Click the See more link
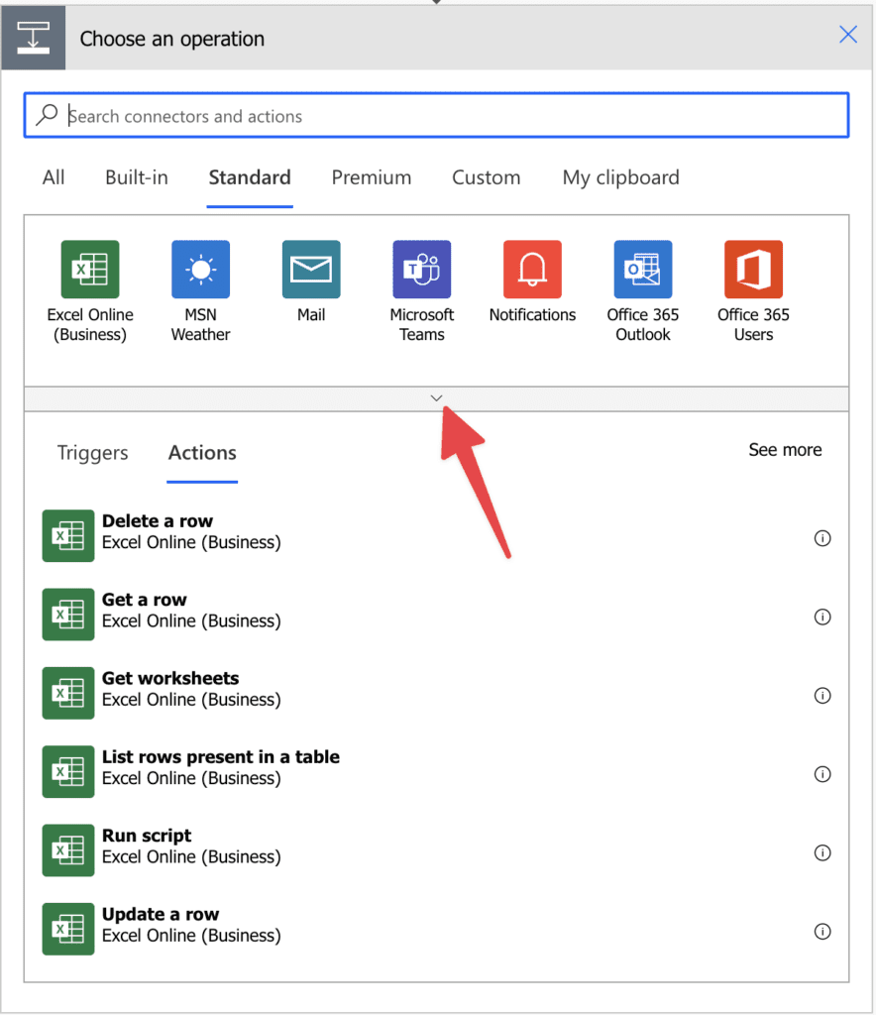Screen dimensions: 876x1015 pos(784,449)
